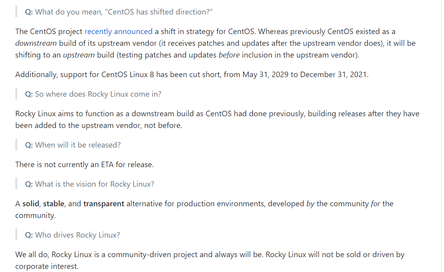Click the "When will it be released?" question
The image size is (444, 272).
(x=73, y=145)
